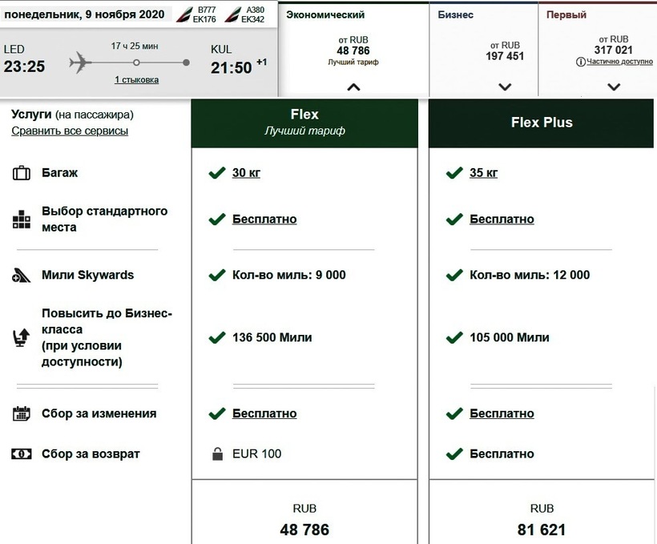The width and height of the screenshot is (657, 544).
Task: Click the lock icon beside EUR 100
Action: [x=216, y=454]
